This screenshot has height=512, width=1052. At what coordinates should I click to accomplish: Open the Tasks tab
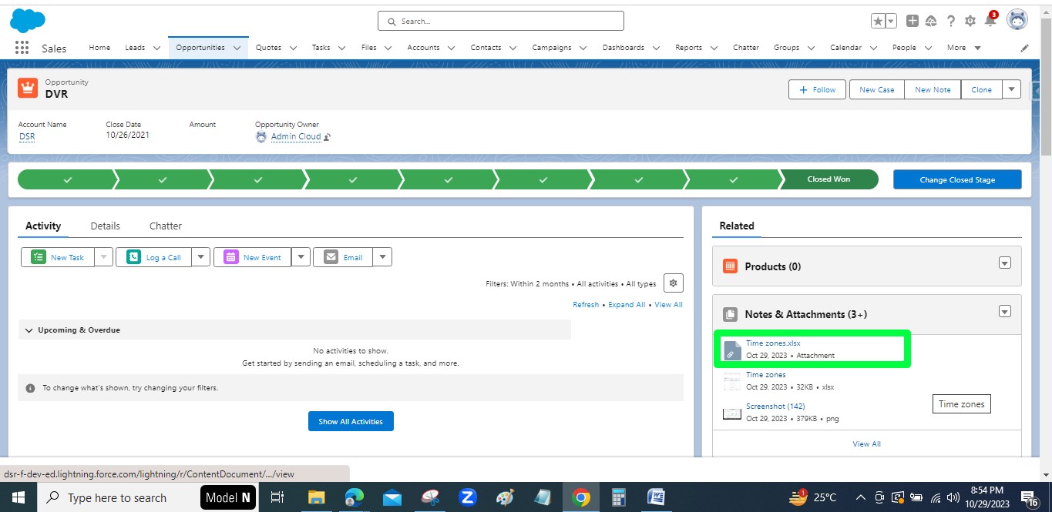(x=321, y=48)
